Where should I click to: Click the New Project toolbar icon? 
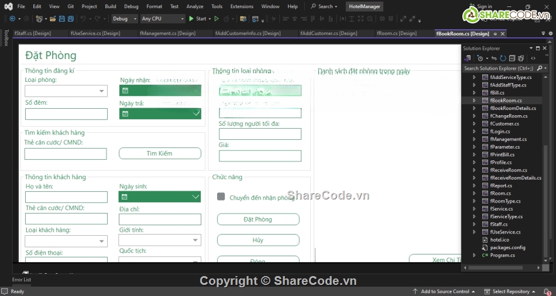(39, 19)
